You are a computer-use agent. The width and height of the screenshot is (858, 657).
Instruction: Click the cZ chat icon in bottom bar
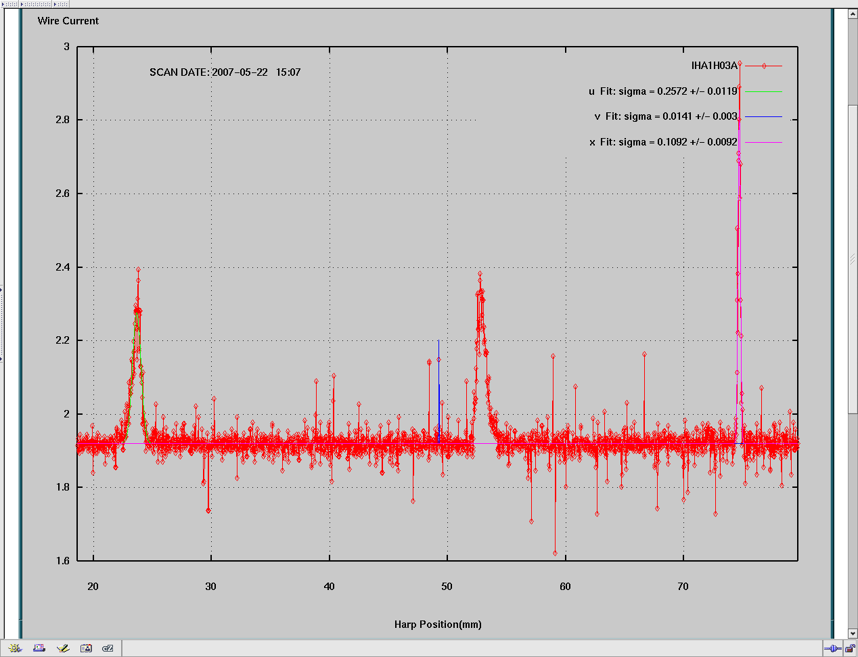point(108,648)
